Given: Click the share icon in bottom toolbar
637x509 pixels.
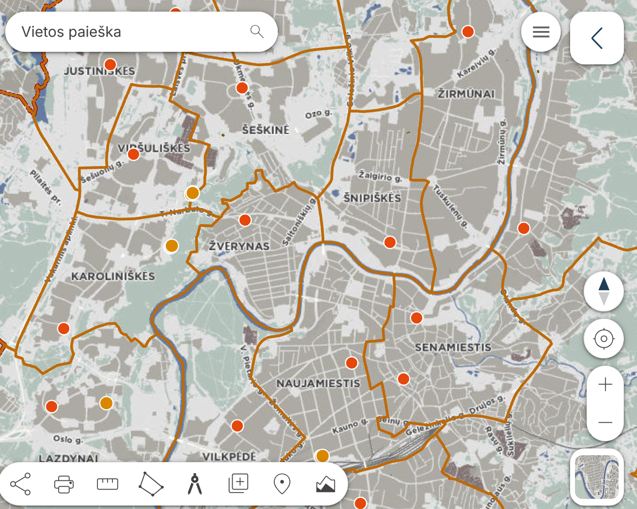Looking at the screenshot, I should 20,484.
